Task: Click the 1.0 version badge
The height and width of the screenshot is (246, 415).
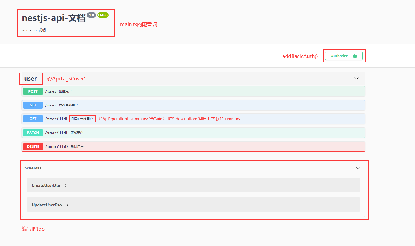Action: (x=91, y=15)
